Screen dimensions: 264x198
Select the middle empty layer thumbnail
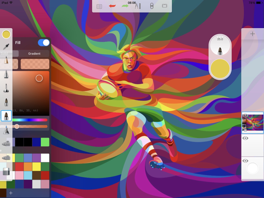(253, 145)
